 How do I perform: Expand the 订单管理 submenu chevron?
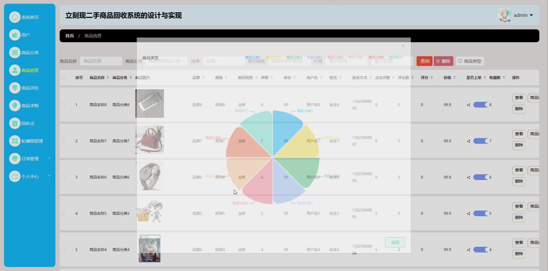click(x=49, y=158)
